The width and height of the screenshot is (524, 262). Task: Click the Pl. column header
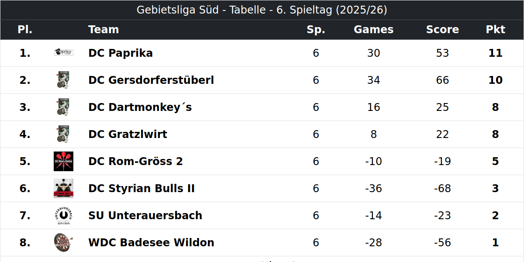(x=25, y=30)
